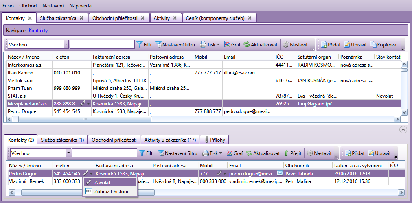Open the Aktivity u zákazníka (17) tab
The width and height of the screenshot is (412, 203).
(x=170, y=140)
